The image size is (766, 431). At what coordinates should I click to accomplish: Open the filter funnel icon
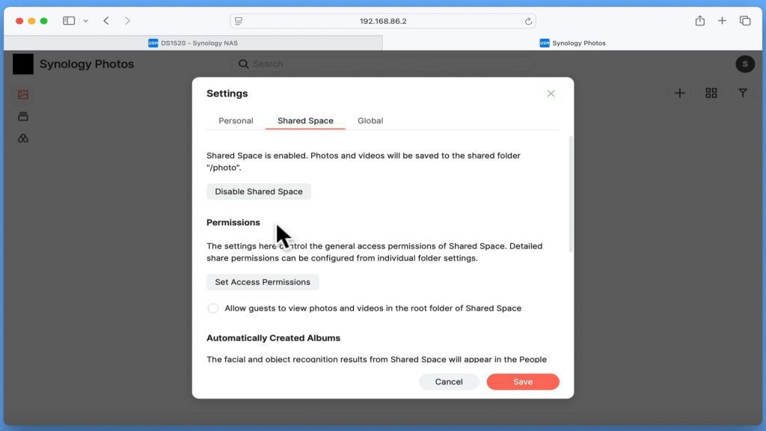coord(743,93)
